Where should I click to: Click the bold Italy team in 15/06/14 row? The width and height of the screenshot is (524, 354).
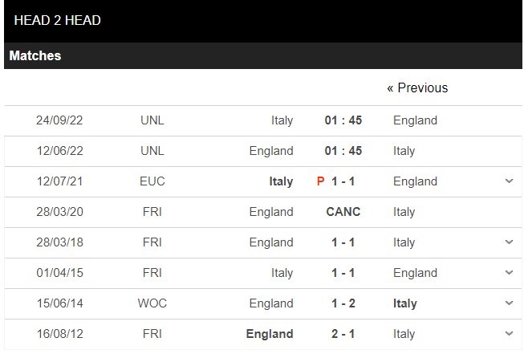(x=405, y=303)
